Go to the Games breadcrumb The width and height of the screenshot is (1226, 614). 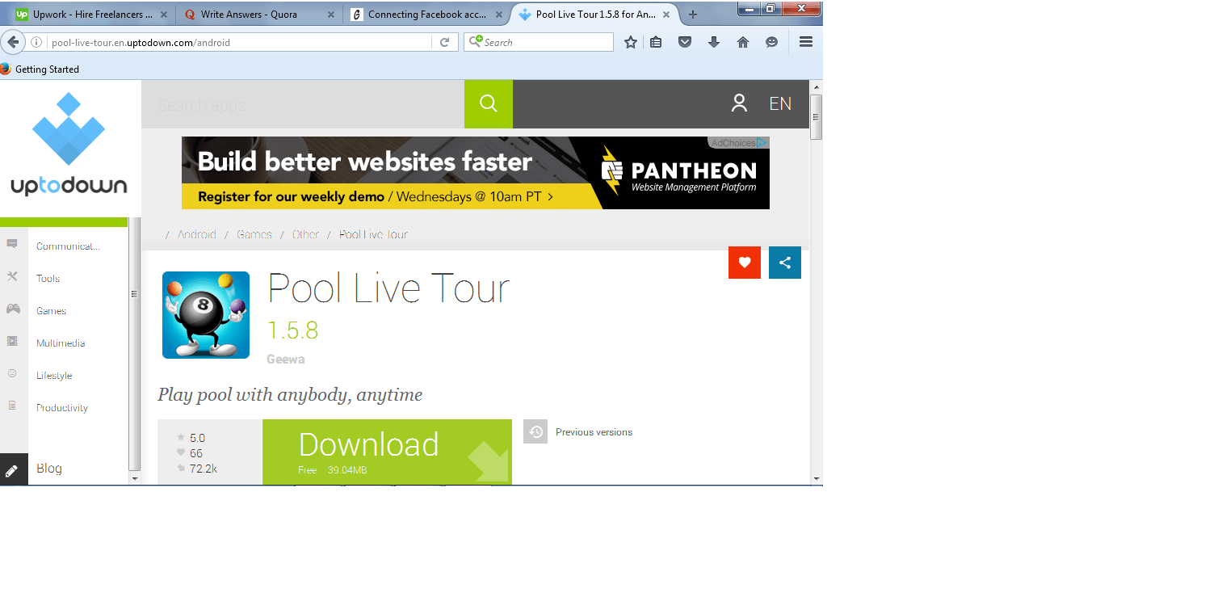[254, 234]
